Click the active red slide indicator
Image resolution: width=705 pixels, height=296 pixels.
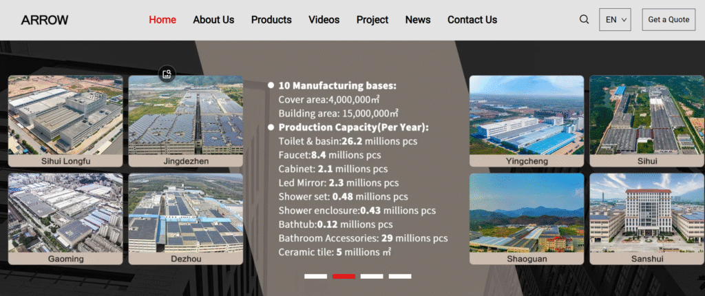pos(344,276)
